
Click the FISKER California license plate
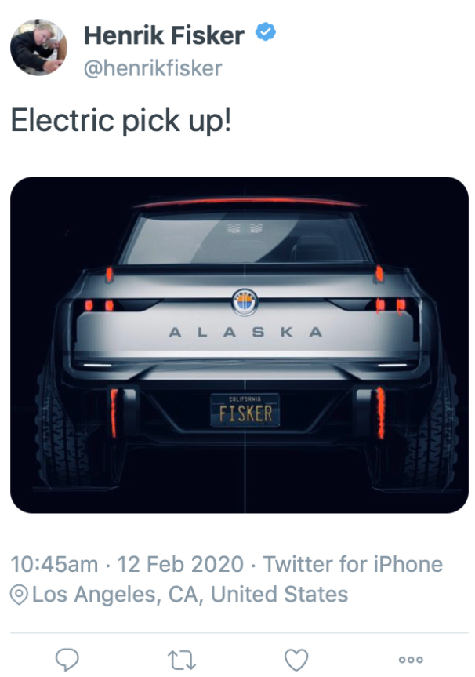pos(245,409)
